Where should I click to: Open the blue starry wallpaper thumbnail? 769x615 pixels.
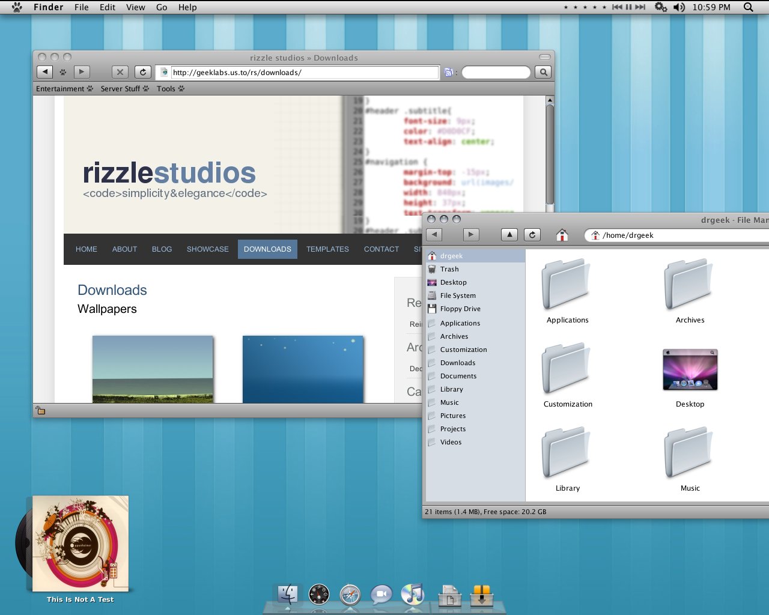tap(303, 369)
